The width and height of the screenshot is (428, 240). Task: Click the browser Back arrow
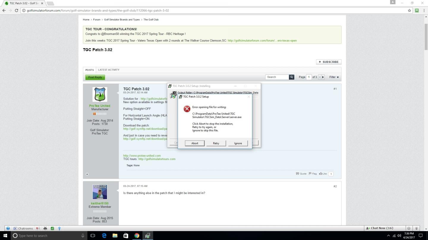[4, 10]
